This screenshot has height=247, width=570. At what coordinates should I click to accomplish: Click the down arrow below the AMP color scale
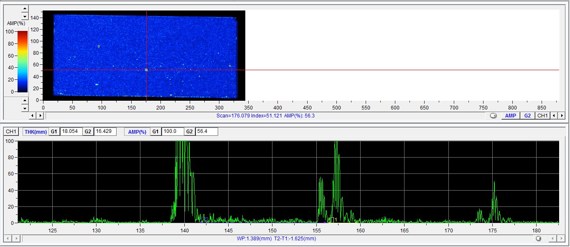pyautogui.click(x=25, y=108)
